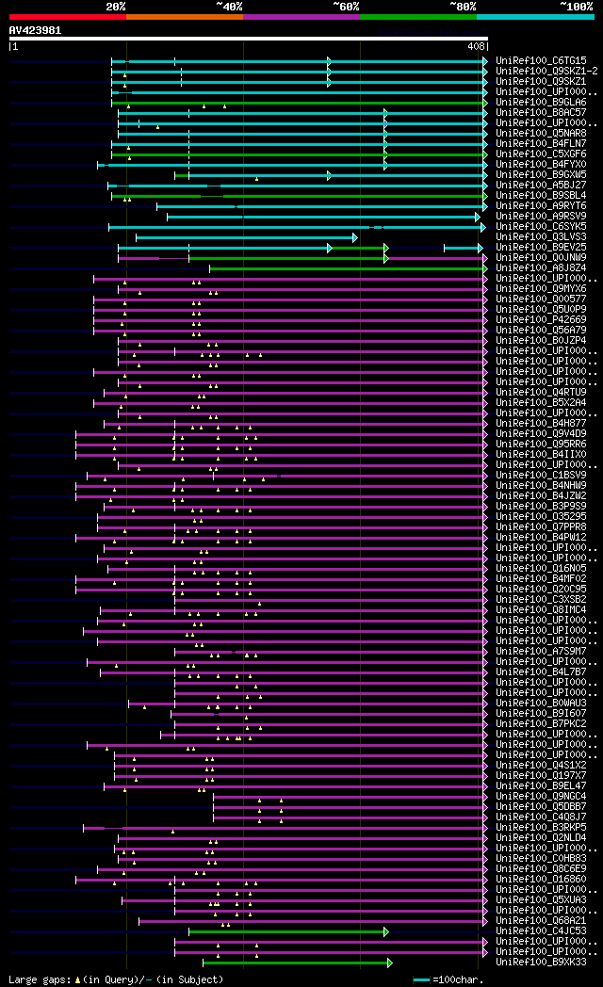Image resolution: width=603 pixels, height=987 pixels.
Task: Select the UniRef100_B9I607 label
Action: 541,713
